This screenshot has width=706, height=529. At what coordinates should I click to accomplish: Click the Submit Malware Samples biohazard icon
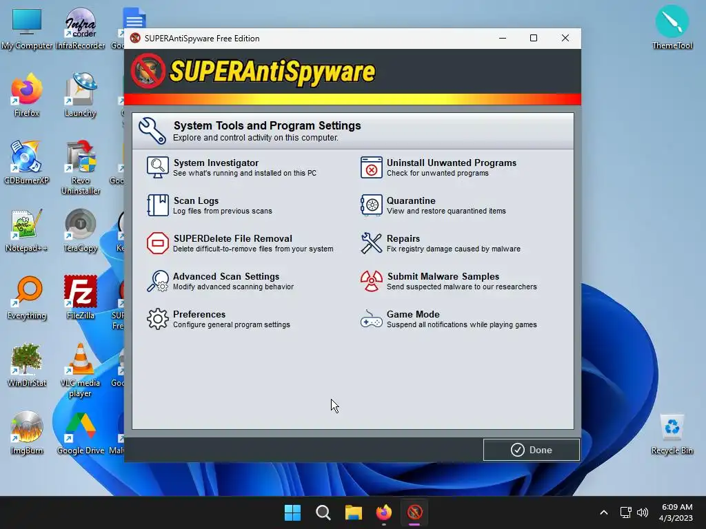[371, 281]
